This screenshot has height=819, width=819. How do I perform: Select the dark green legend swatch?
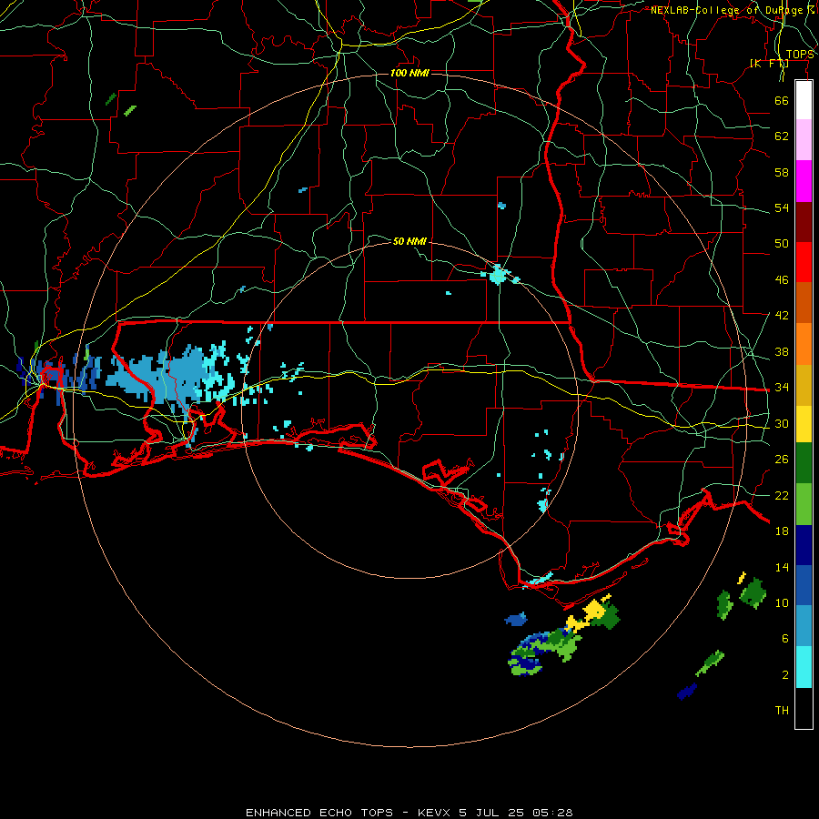pos(804,462)
